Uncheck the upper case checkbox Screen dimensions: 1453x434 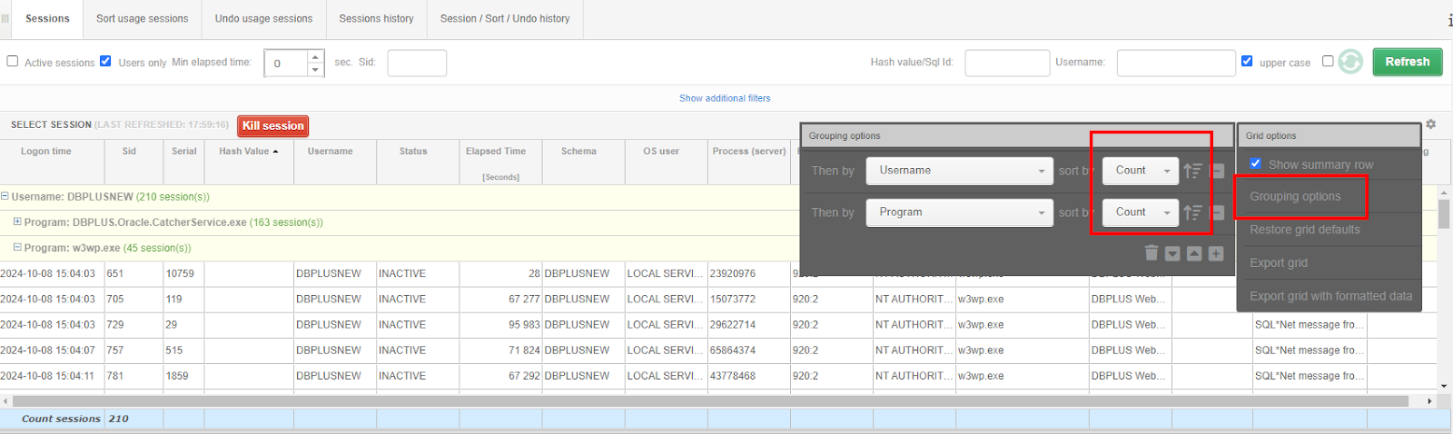(1247, 61)
